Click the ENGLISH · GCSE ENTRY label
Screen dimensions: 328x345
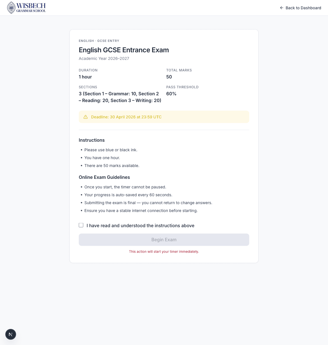click(99, 41)
